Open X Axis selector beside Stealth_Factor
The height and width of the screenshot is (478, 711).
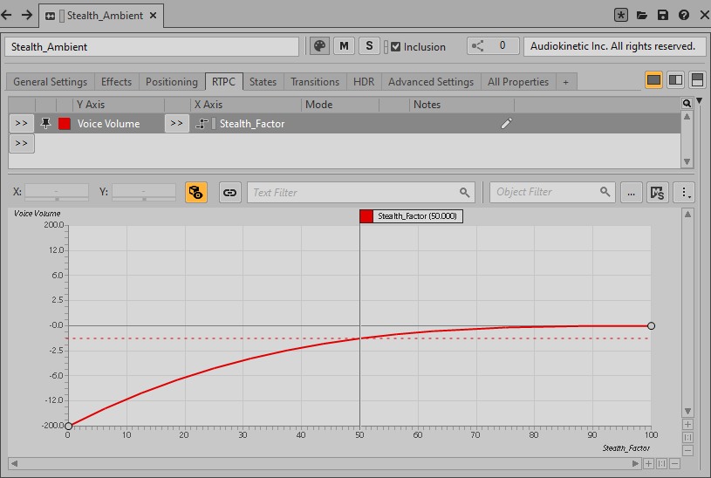tap(177, 124)
